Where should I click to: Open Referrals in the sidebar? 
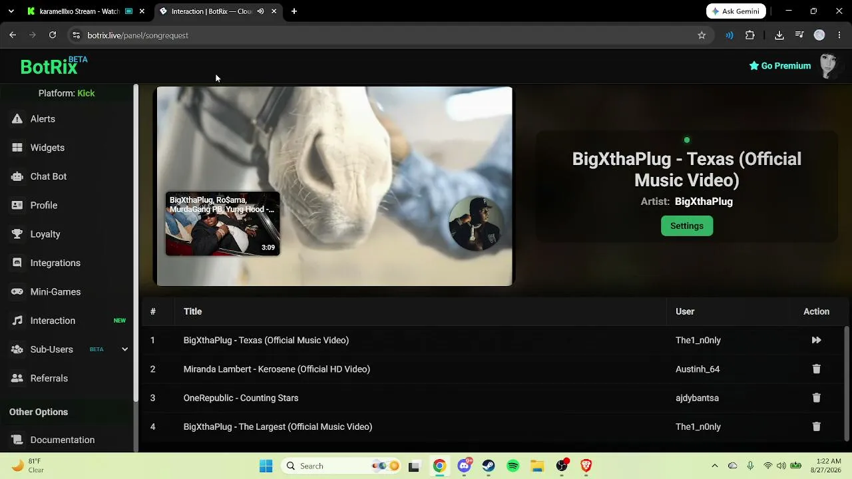pos(49,379)
